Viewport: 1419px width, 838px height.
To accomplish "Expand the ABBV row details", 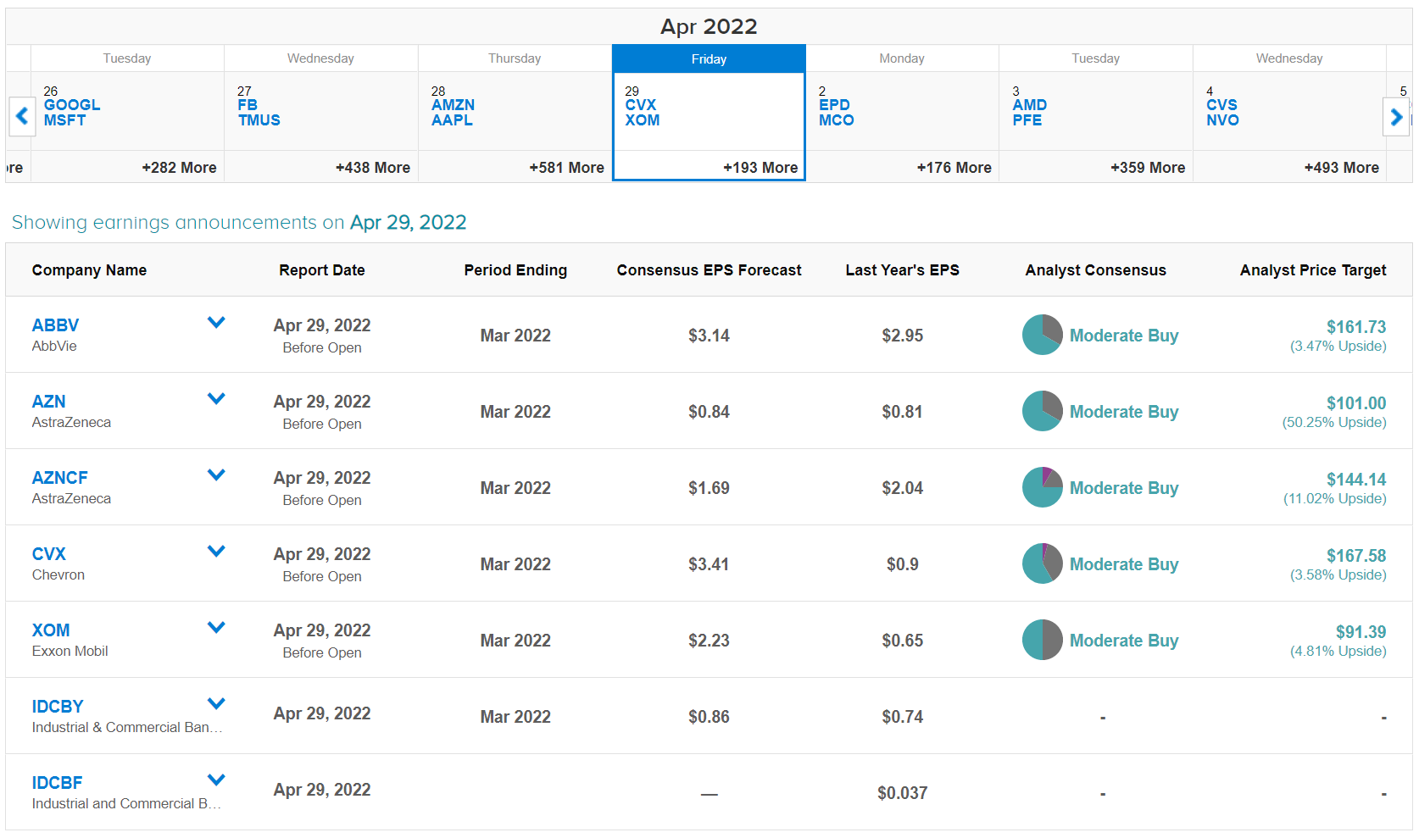I will 216,322.
